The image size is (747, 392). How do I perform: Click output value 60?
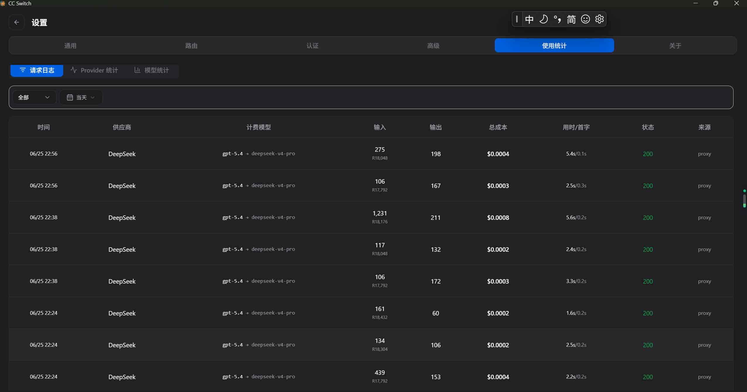(436, 313)
